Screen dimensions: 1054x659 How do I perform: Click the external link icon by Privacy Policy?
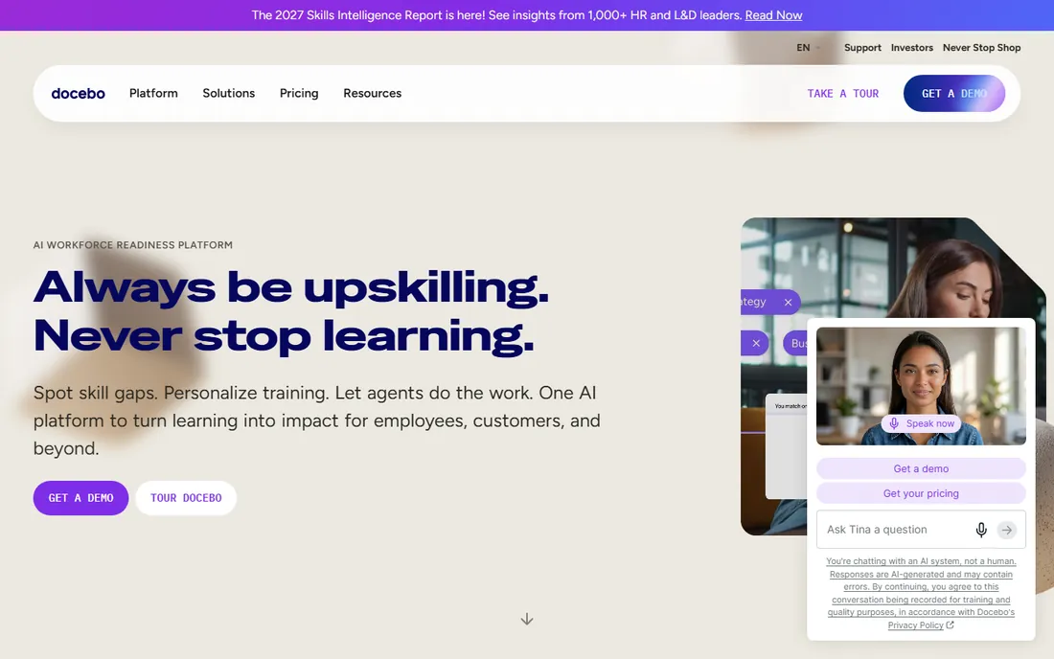pyautogui.click(x=950, y=625)
